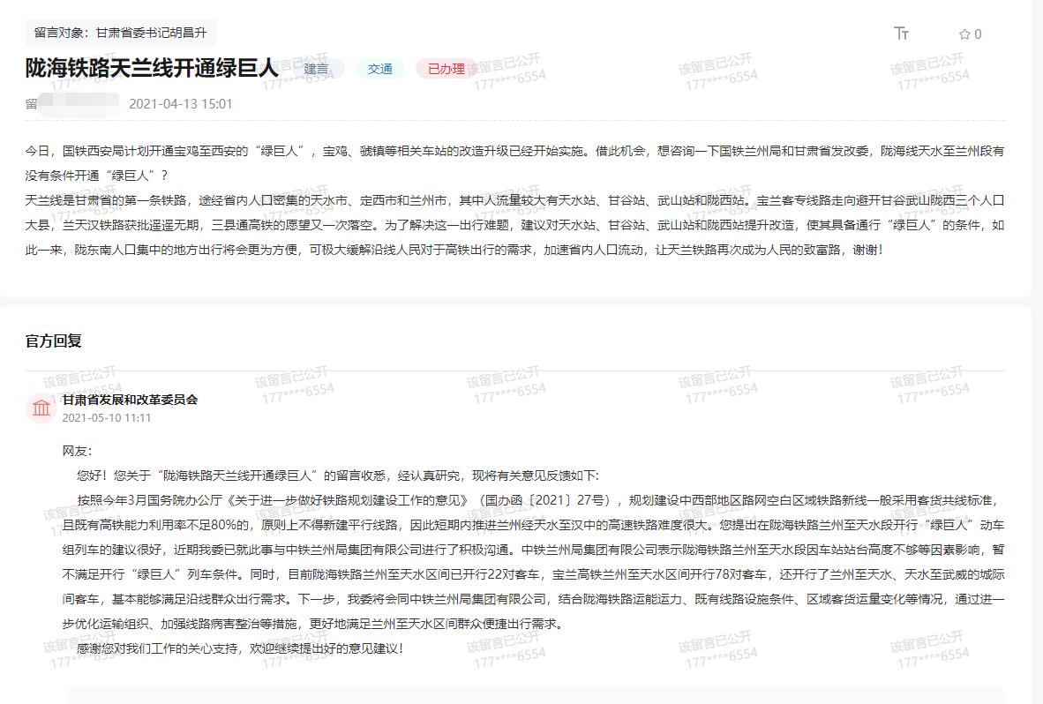This screenshot has width=1043, height=704.
Task: Click the 留言对象 甘肃省委书记胡昌升 label
Action: coord(120,33)
